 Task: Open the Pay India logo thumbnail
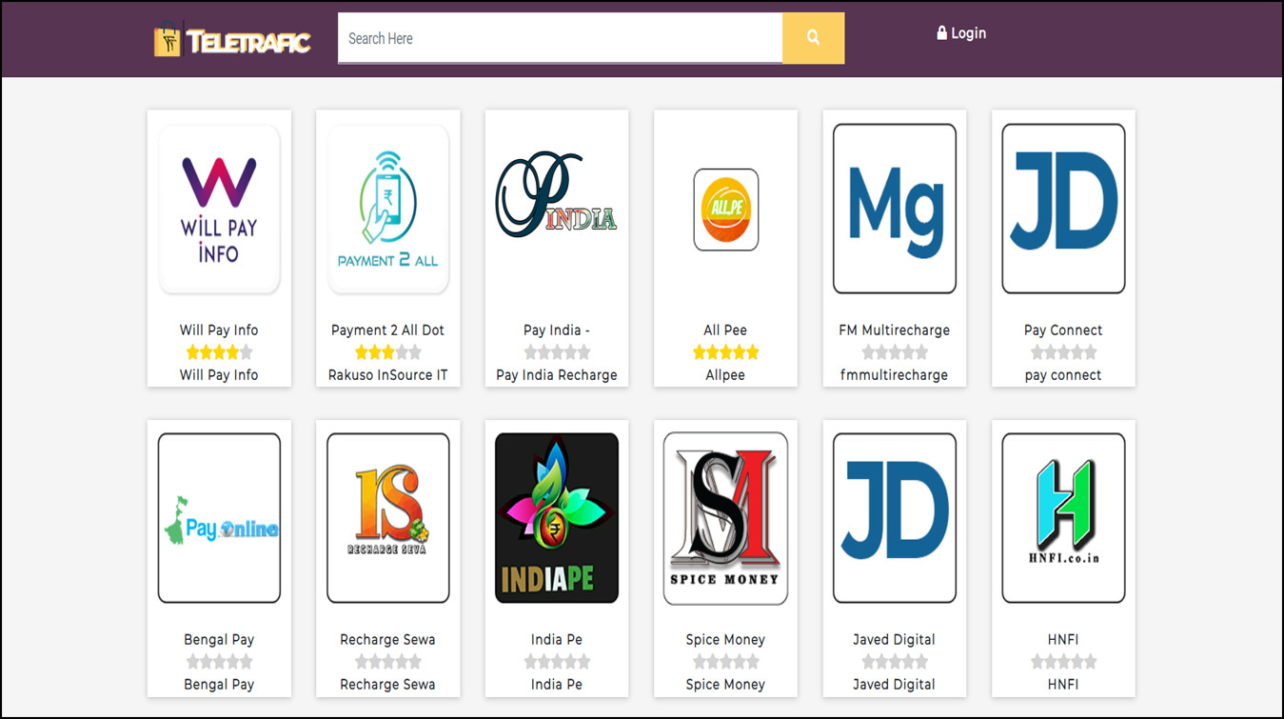557,209
